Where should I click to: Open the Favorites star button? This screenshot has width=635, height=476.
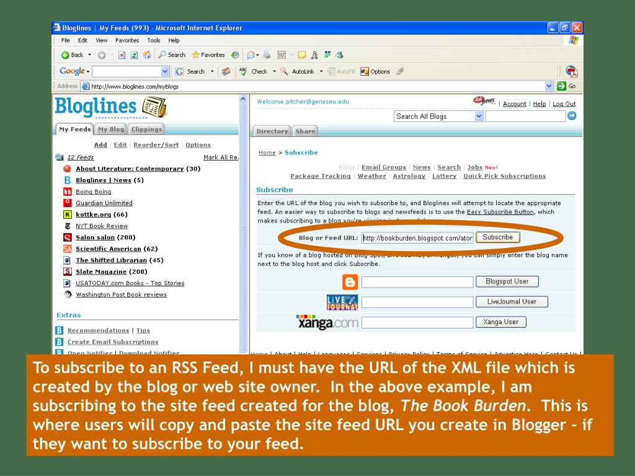coord(208,55)
